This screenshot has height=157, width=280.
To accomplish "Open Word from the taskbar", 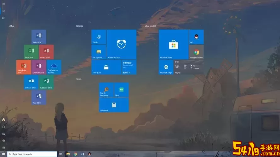I will (83, 154).
